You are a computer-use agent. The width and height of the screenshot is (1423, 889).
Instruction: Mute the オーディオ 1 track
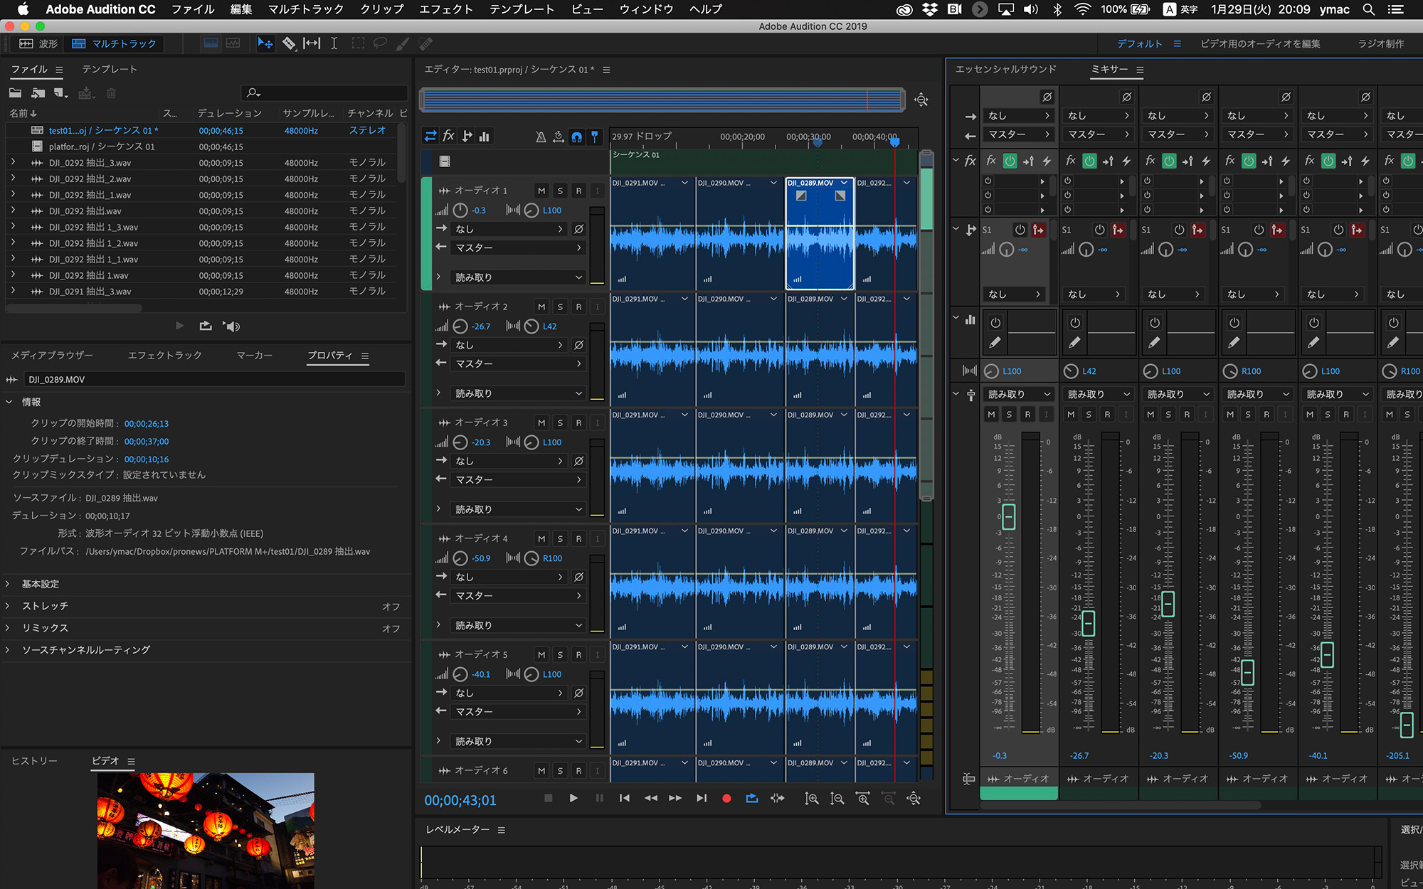(x=541, y=191)
